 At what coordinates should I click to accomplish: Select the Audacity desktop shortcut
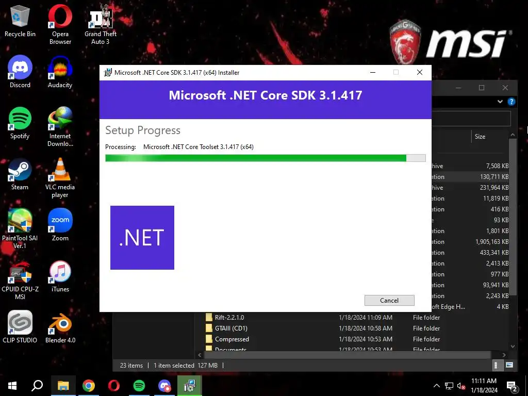click(x=60, y=72)
